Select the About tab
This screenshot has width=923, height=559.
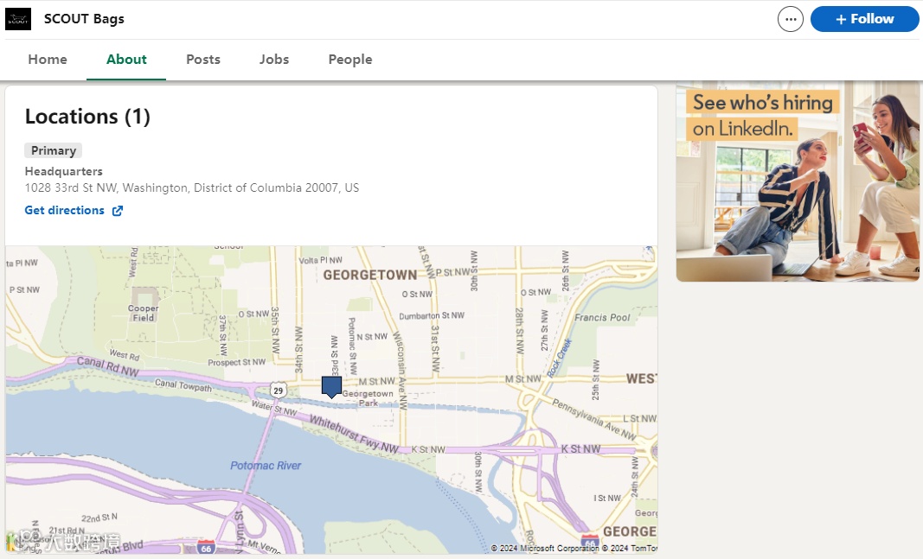(126, 60)
